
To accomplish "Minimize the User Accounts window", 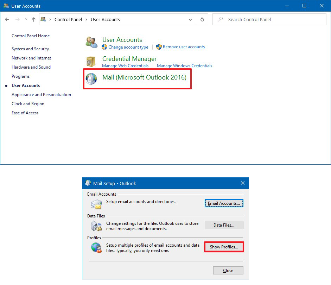I will (x=287, y=6).
